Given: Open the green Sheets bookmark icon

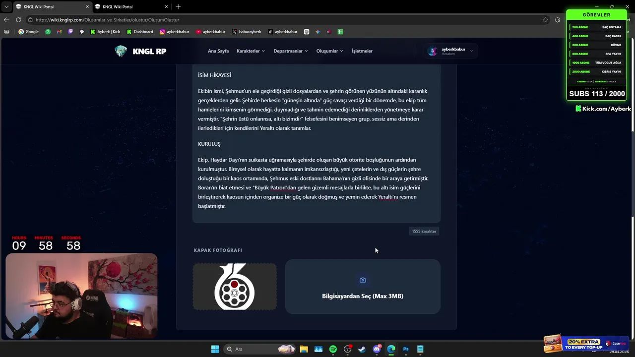Looking at the screenshot, I should point(340,32).
